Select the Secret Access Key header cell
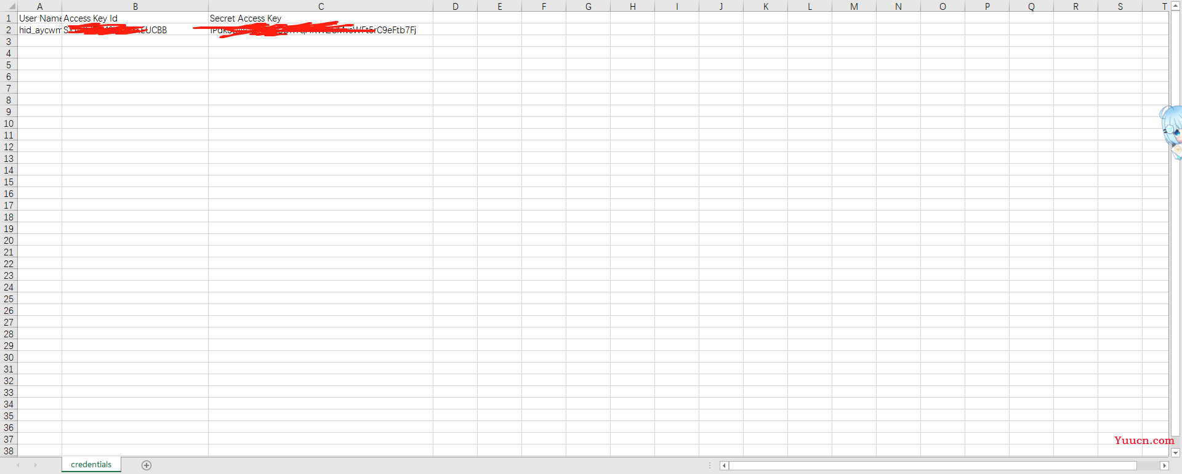The height and width of the screenshot is (474, 1182). click(321, 18)
